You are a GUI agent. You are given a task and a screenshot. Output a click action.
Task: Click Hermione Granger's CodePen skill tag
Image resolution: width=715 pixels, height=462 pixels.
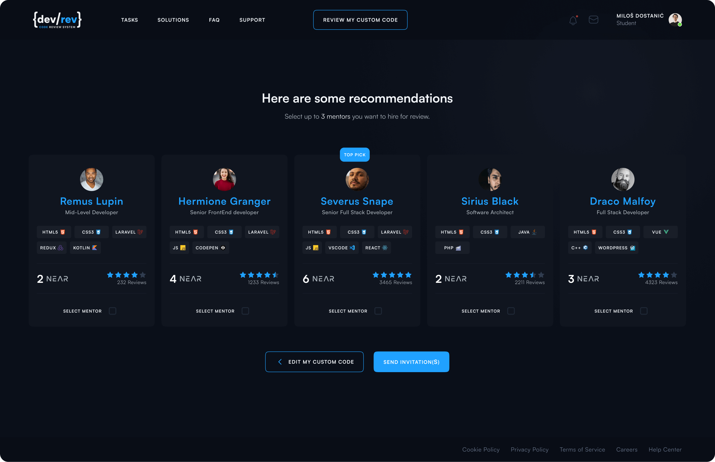click(x=210, y=248)
